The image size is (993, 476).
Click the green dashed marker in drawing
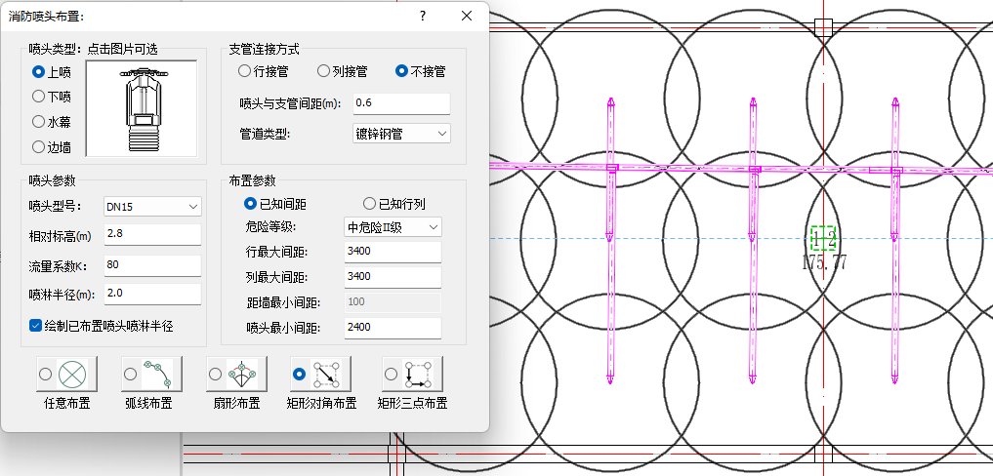pyautogui.click(x=823, y=237)
